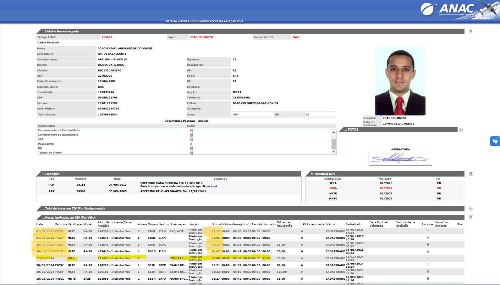Show the RG document attachment
Viewport: 500px width, 285px height.
coord(191,148)
